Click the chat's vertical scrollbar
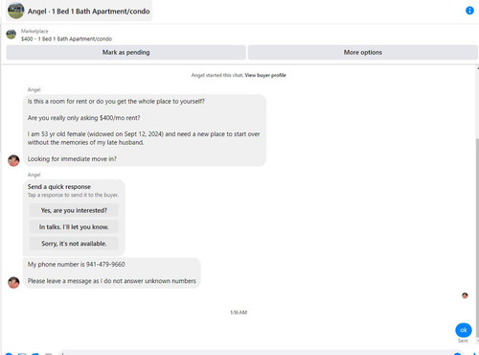This screenshot has height=355, width=479. tap(477, 237)
